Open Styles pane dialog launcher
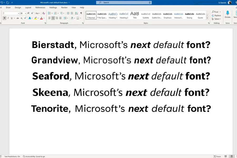This screenshot has height=158, width=237. click(209, 23)
